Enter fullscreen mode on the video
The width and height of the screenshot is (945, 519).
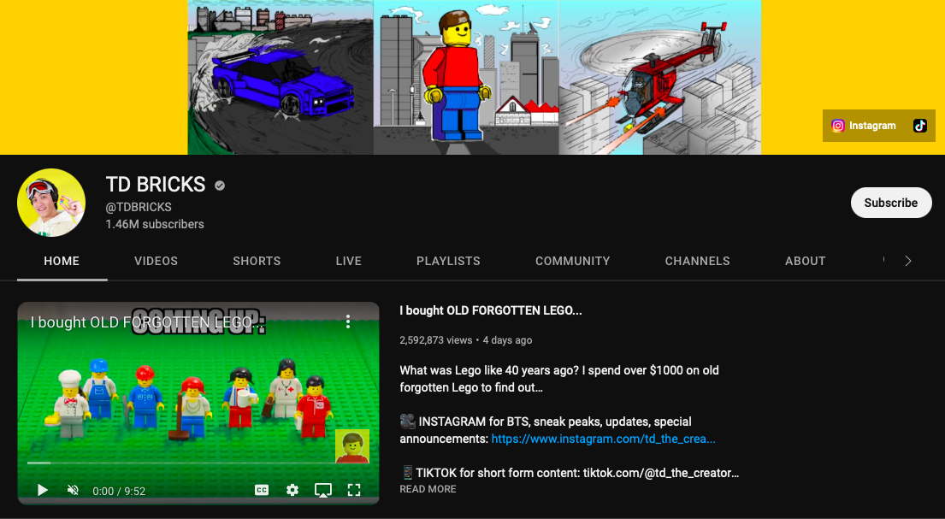pyautogui.click(x=354, y=490)
